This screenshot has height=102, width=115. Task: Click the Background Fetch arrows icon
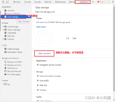(x=5, y=62)
